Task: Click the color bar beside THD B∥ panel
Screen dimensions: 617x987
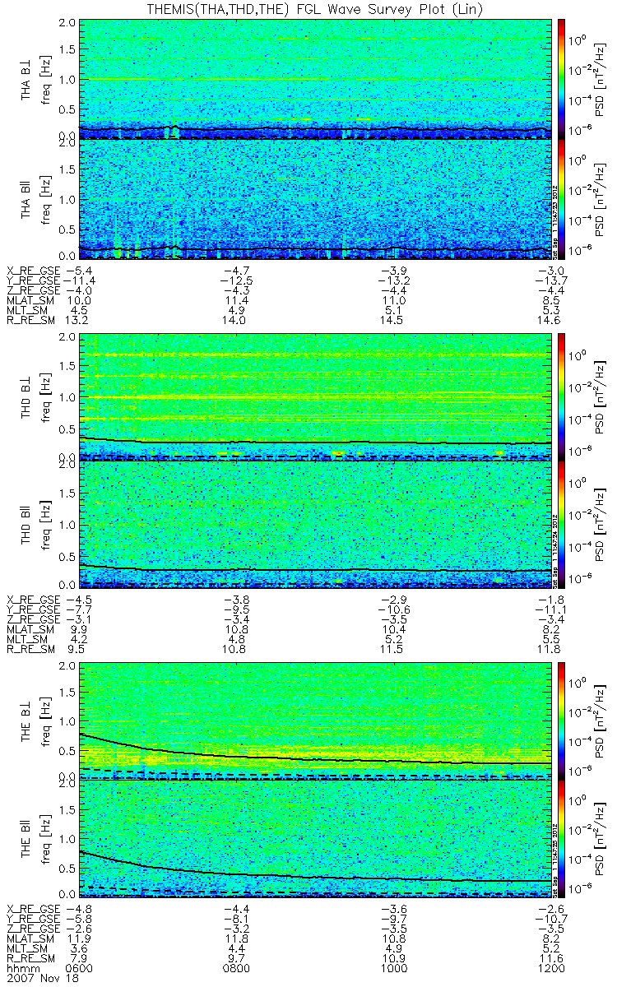Action: 561,523
